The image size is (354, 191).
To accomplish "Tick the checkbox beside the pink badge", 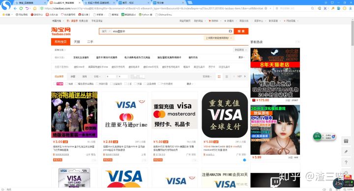I will [x=55, y=83].
